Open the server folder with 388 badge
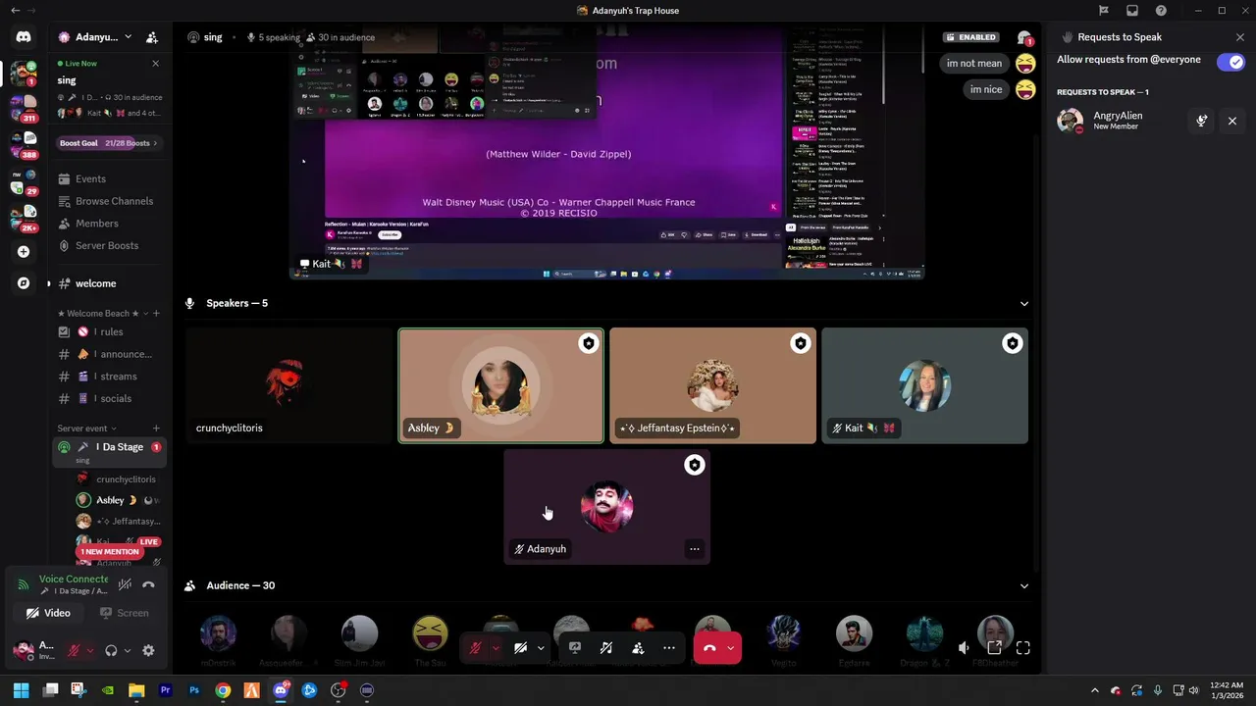1256x706 pixels. (x=24, y=145)
